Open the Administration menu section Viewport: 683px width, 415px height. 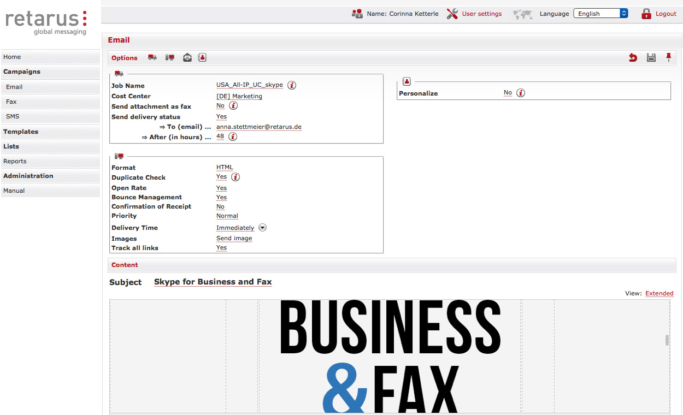(50, 176)
